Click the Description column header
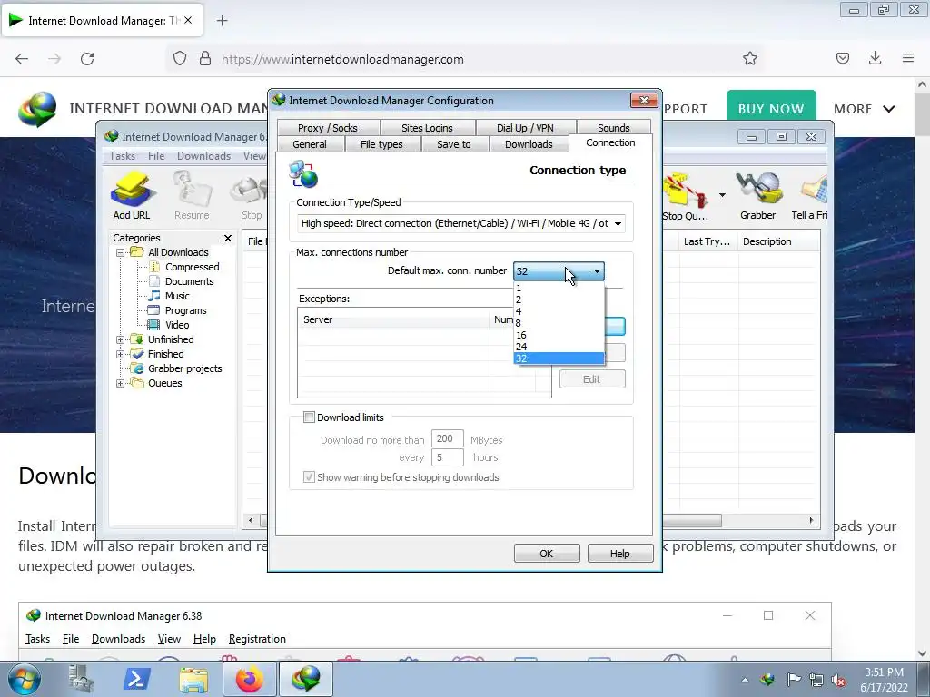 pyautogui.click(x=777, y=241)
